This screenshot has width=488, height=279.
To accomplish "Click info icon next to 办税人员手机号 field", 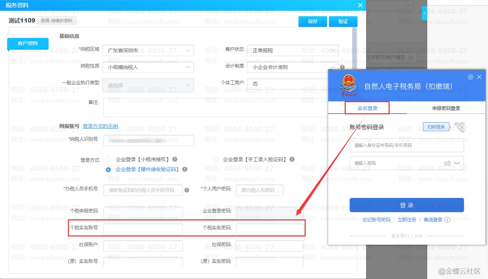I will 187,190.
